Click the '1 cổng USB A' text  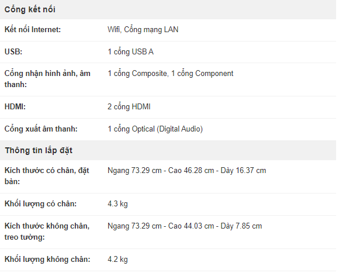tap(130, 52)
